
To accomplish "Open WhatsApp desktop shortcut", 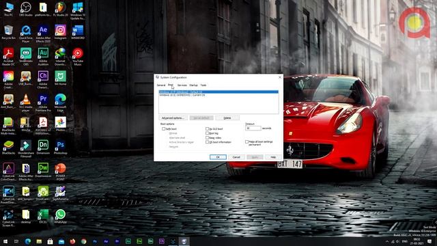I will [x=60, y=216].
